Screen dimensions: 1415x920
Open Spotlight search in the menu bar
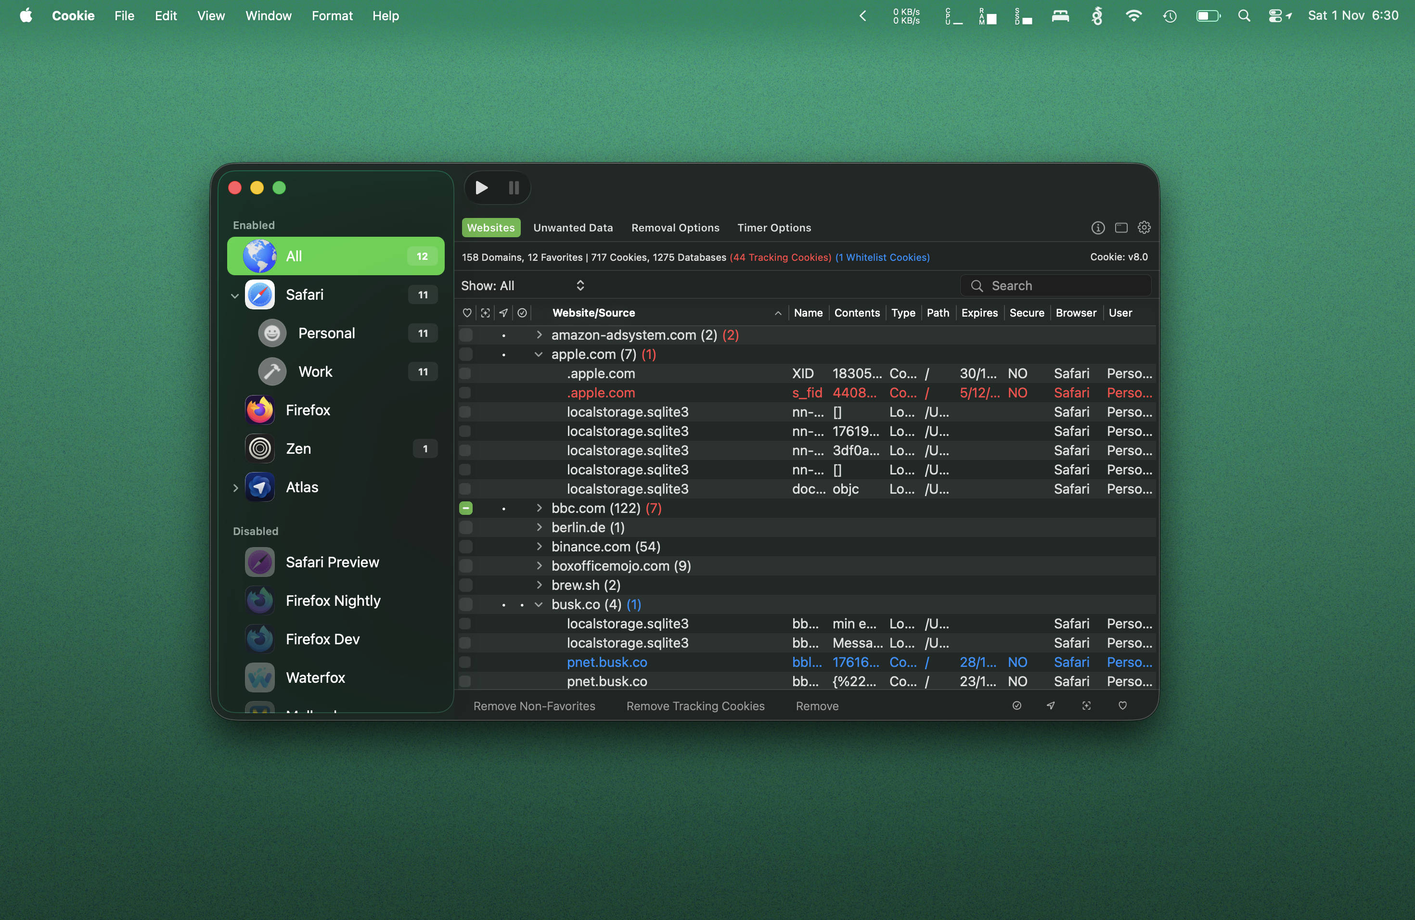point(1244,16)
